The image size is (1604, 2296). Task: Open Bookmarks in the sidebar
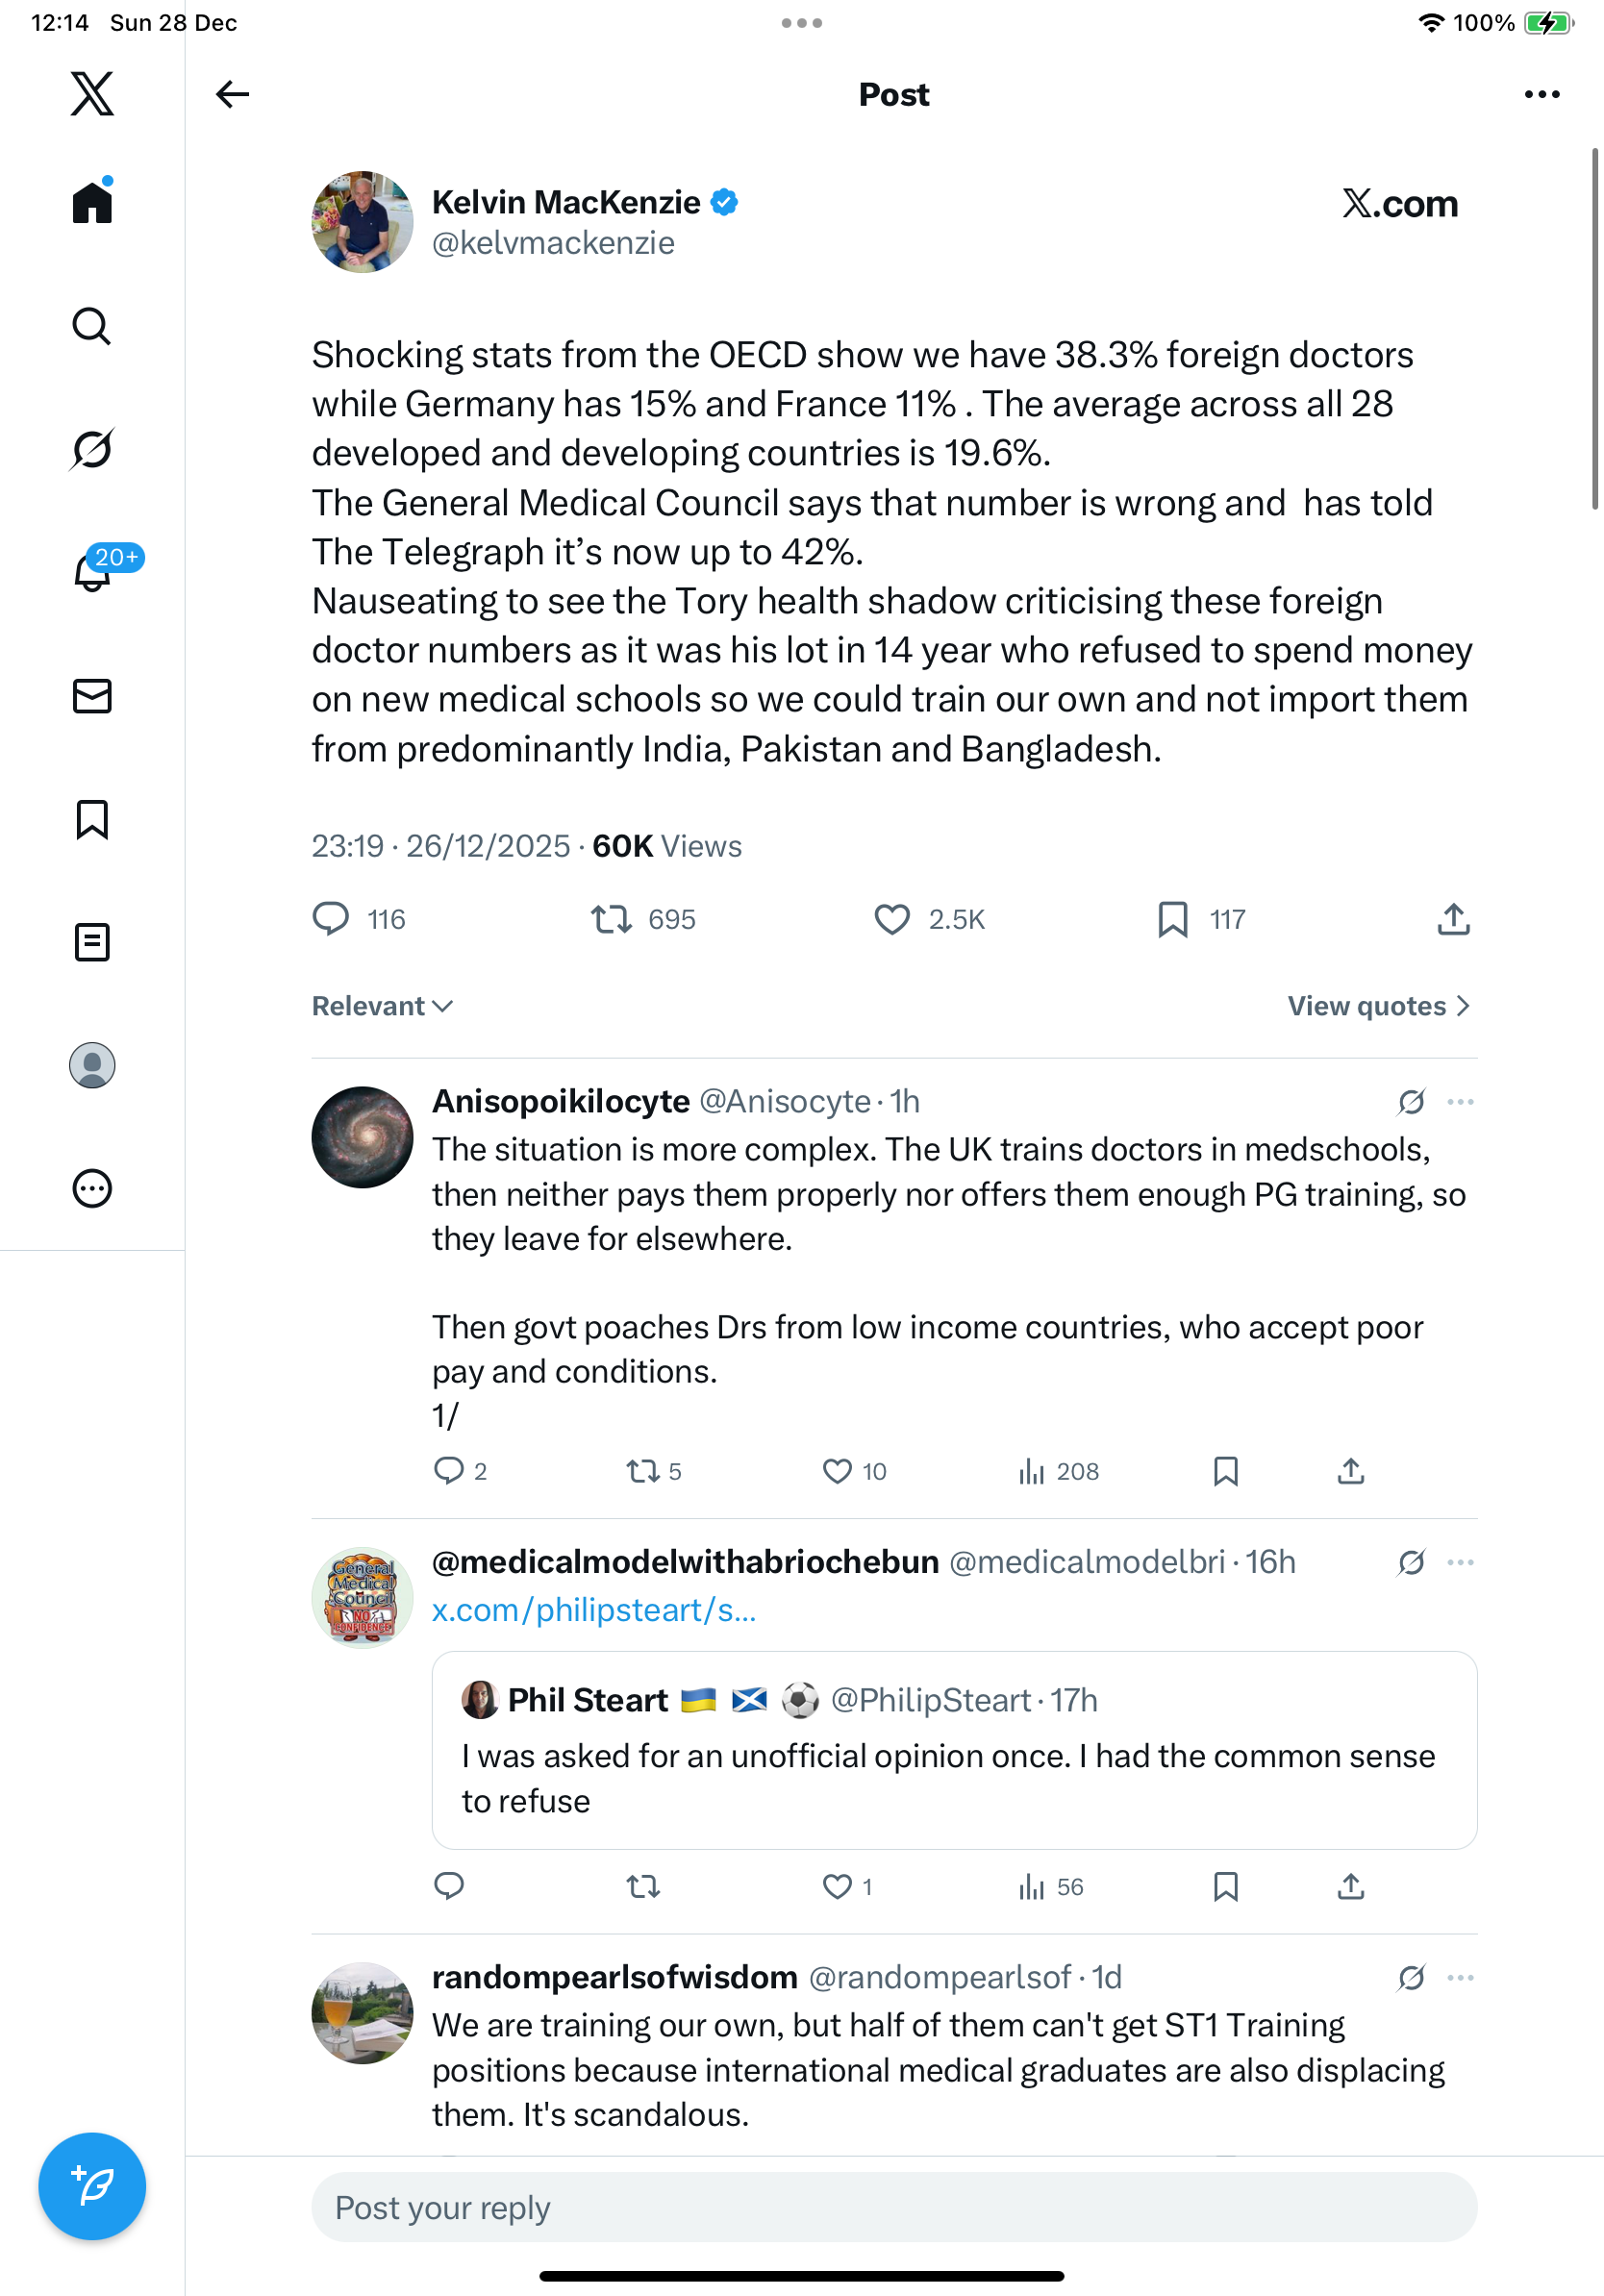coord(92,819)
